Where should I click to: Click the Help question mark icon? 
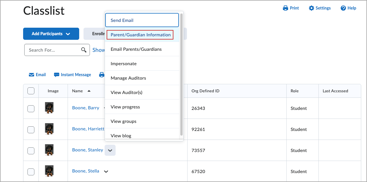[343, 8]
